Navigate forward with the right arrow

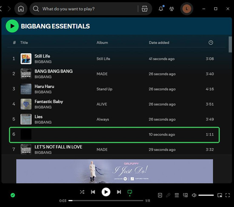pos(9,9)
